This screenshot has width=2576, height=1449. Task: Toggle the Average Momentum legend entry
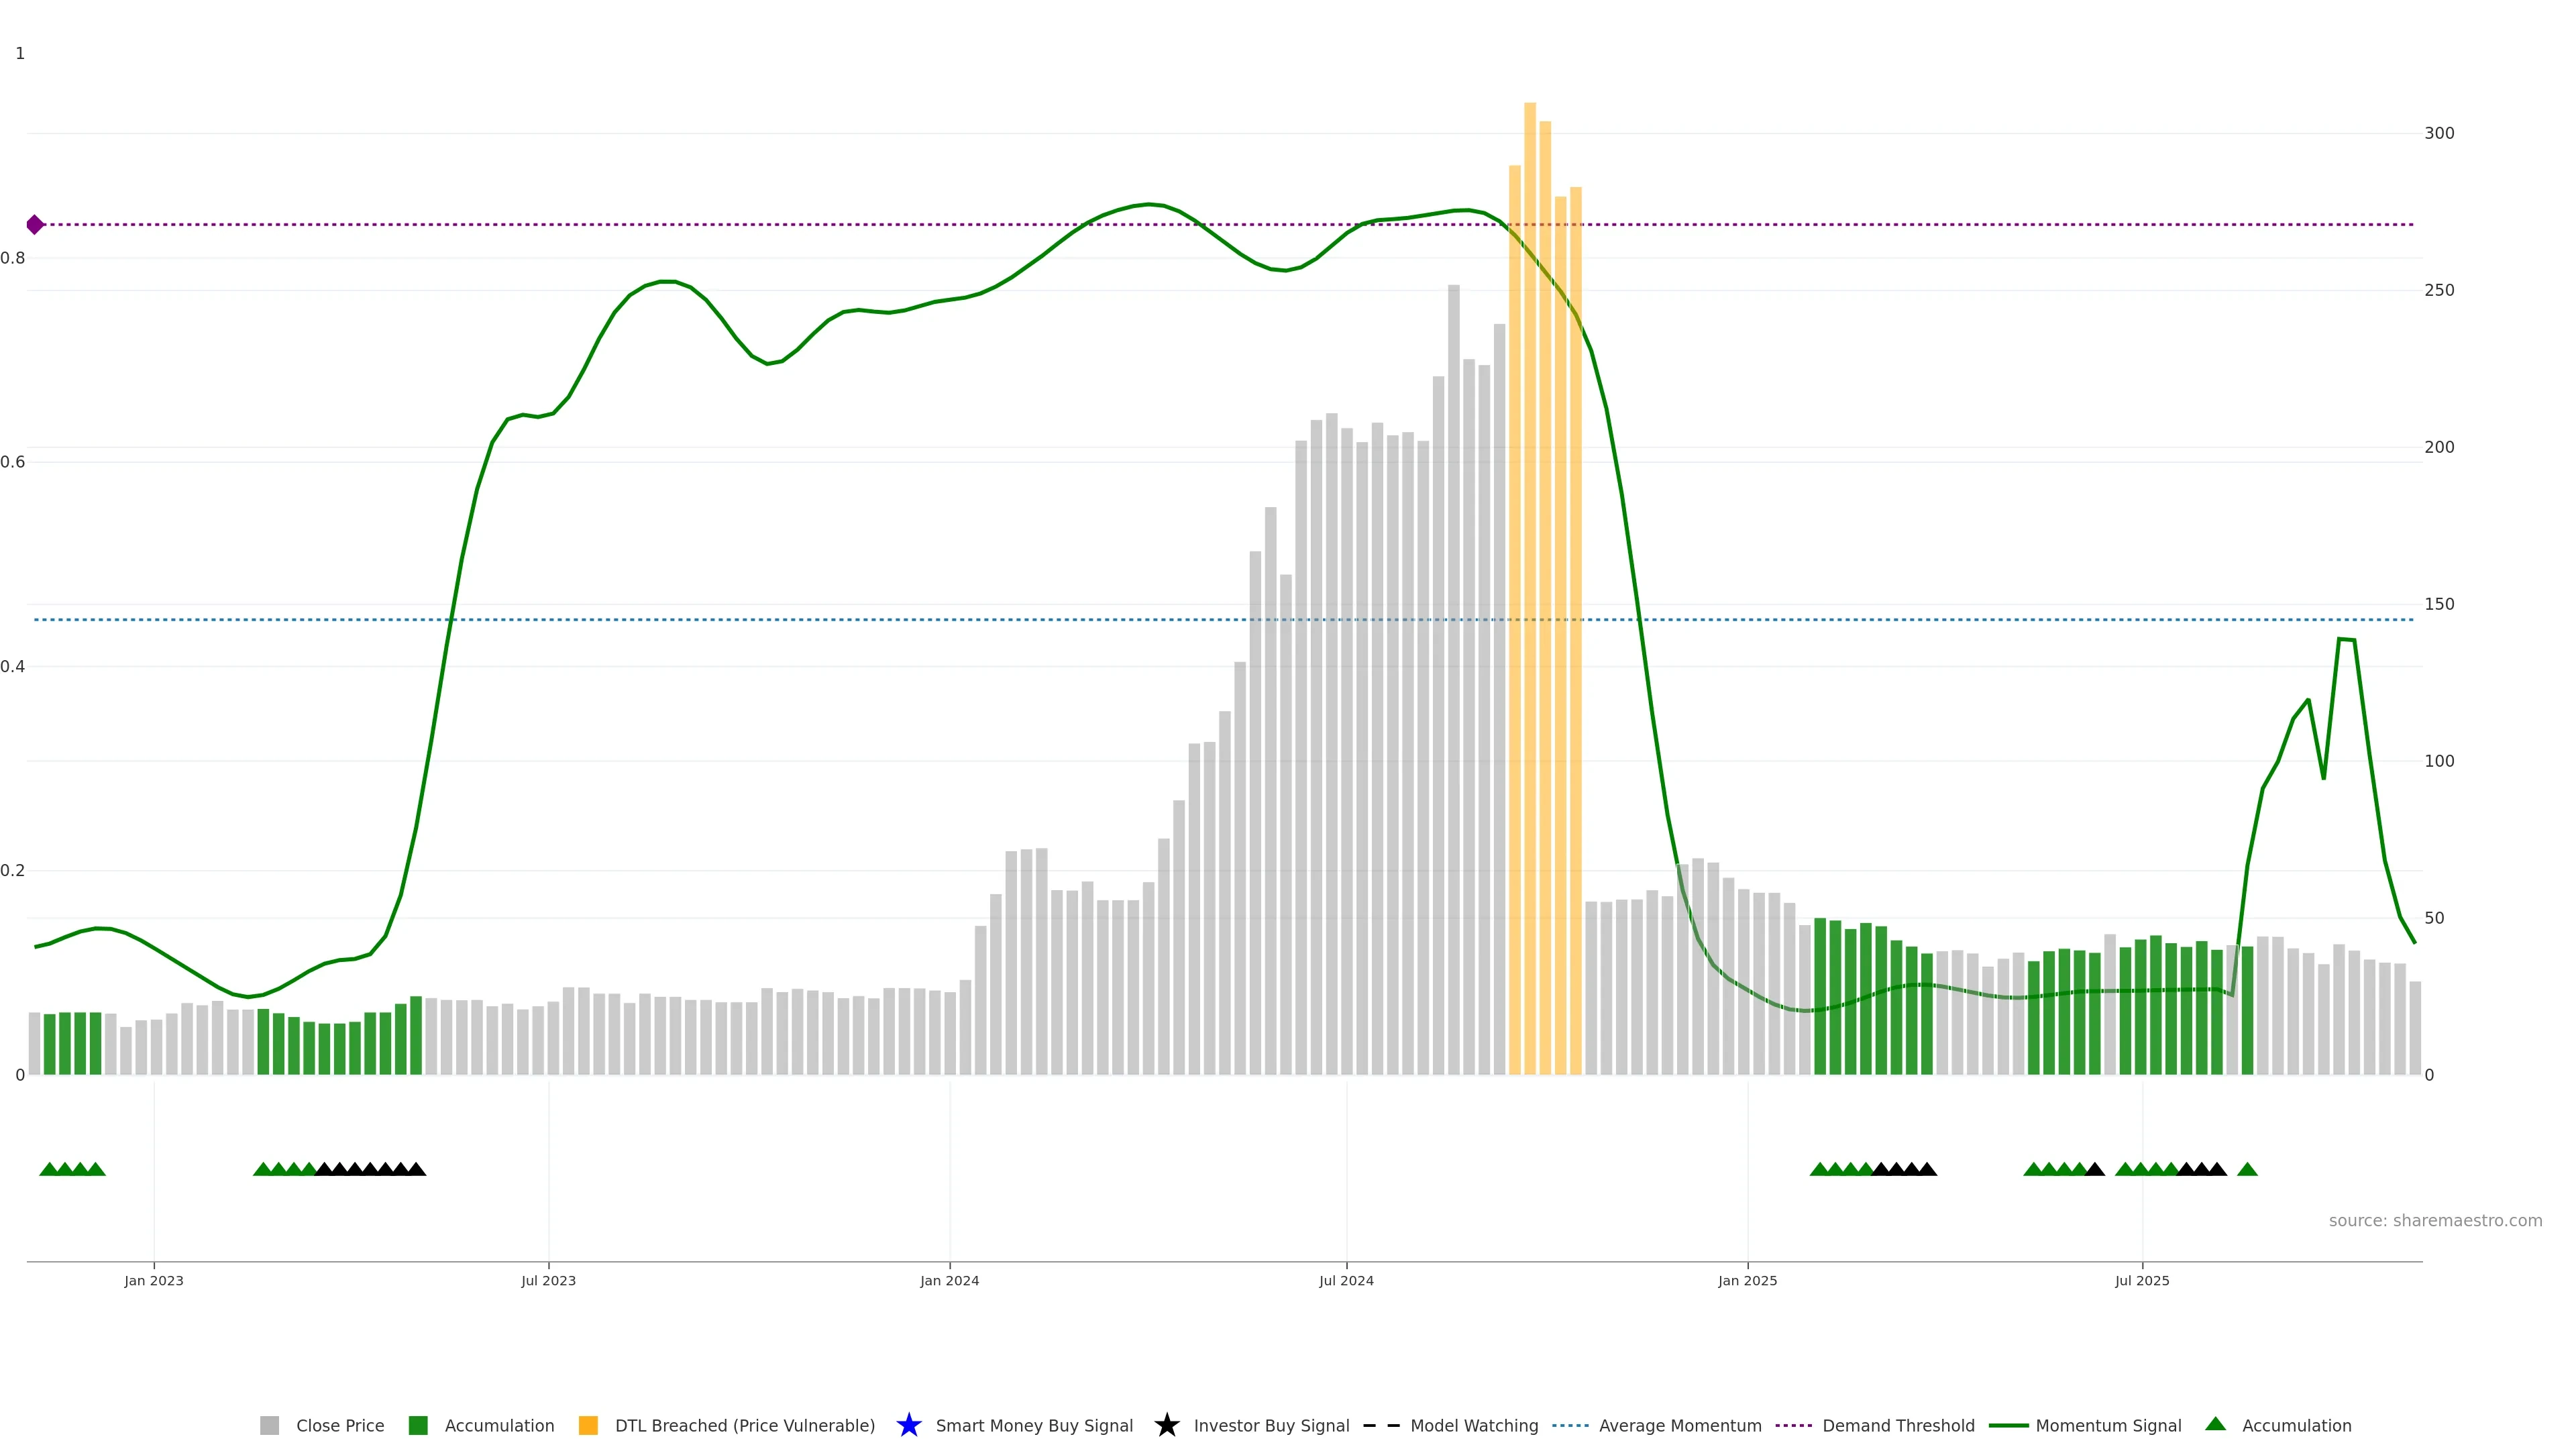pos(1680,1425)
